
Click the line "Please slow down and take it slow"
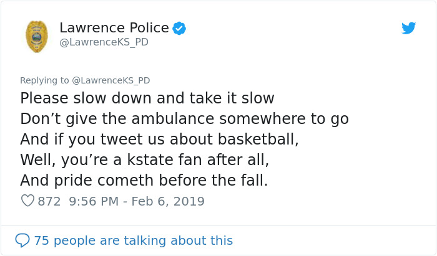pos(147,98)
